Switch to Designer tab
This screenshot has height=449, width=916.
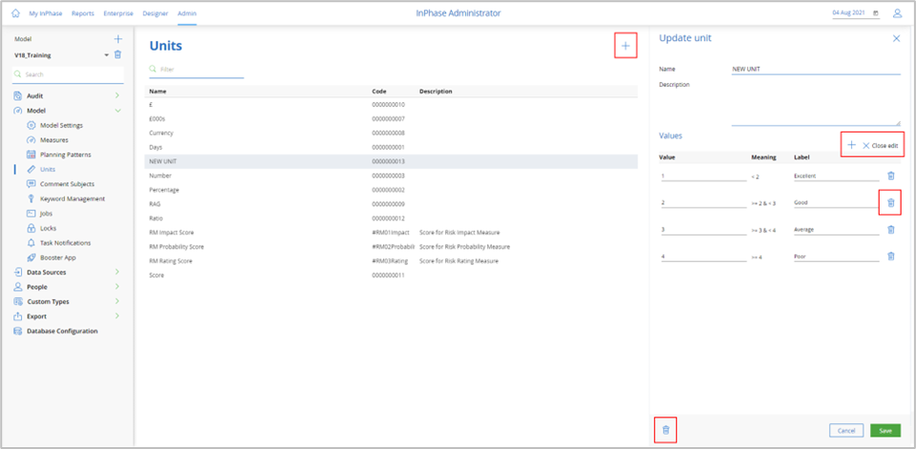click(155, 12)
